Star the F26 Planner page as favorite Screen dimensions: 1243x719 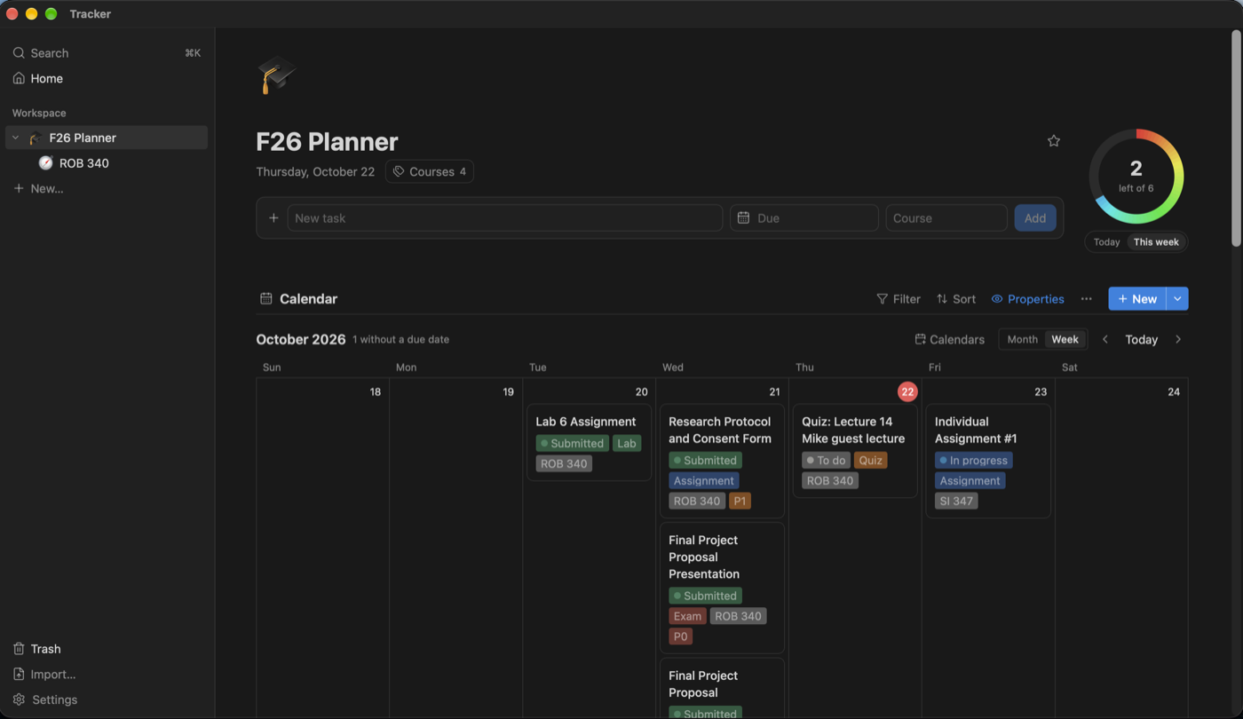[1054, 141]
